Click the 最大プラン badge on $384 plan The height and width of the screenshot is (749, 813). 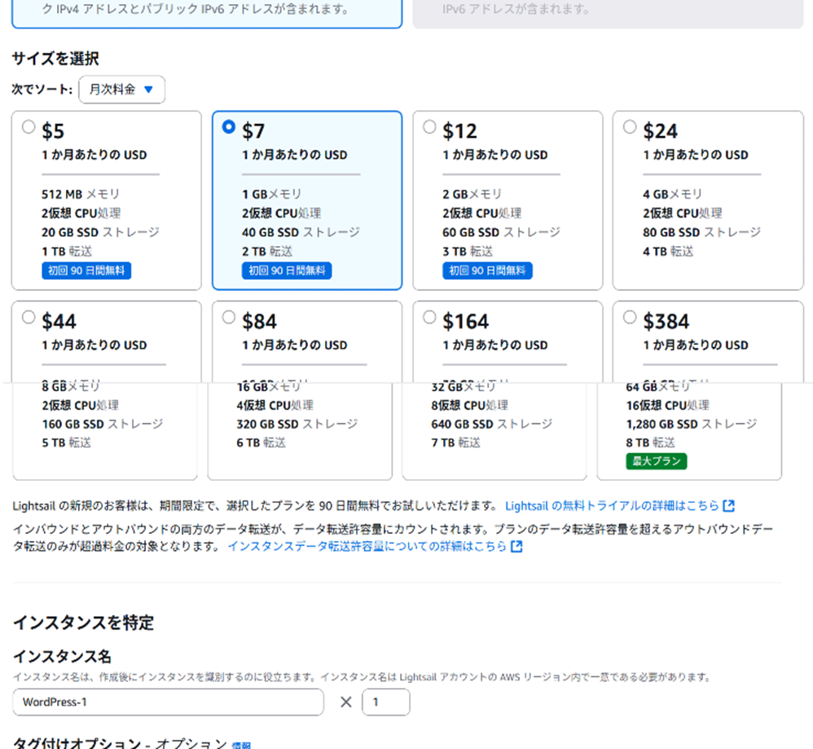click(656, 461)
